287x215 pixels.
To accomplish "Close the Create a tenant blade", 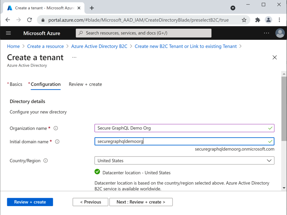I will pos(274,57).
